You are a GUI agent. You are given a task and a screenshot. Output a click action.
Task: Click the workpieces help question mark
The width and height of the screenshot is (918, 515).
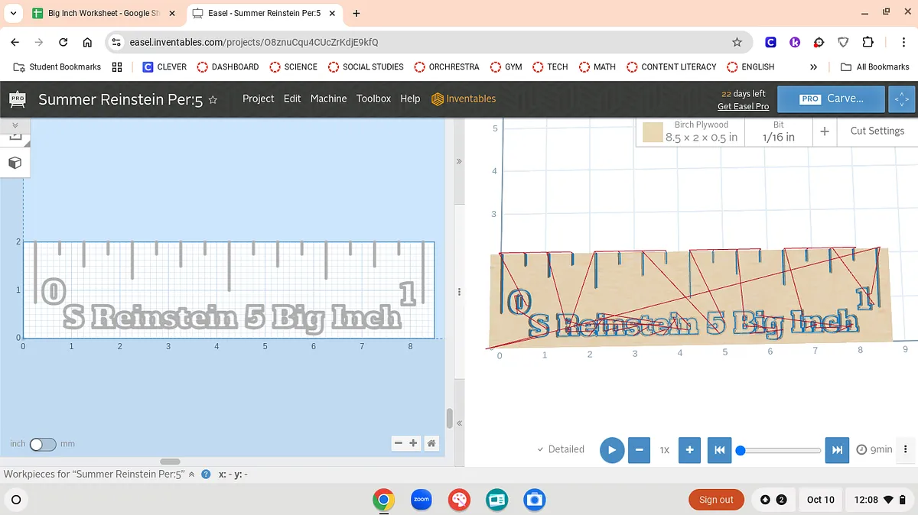[x=206, y=475]
